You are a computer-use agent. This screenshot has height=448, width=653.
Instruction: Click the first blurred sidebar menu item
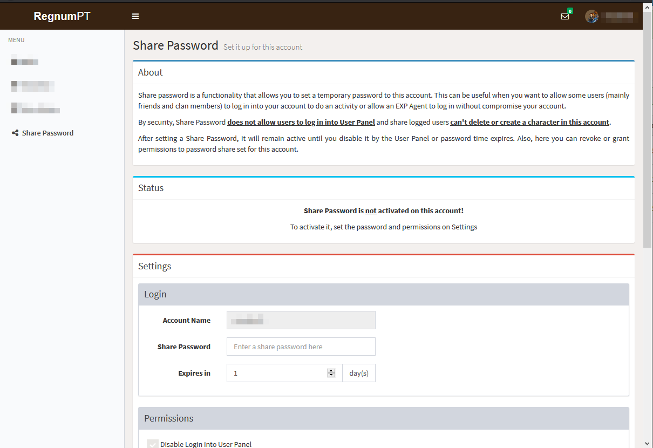[25, 61]
